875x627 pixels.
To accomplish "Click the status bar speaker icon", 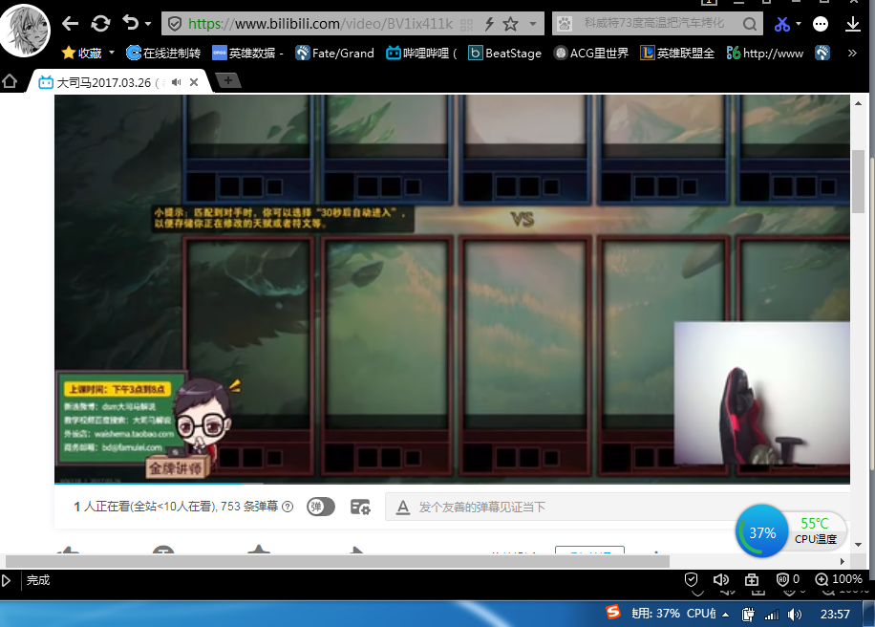I will click(721, 579).
